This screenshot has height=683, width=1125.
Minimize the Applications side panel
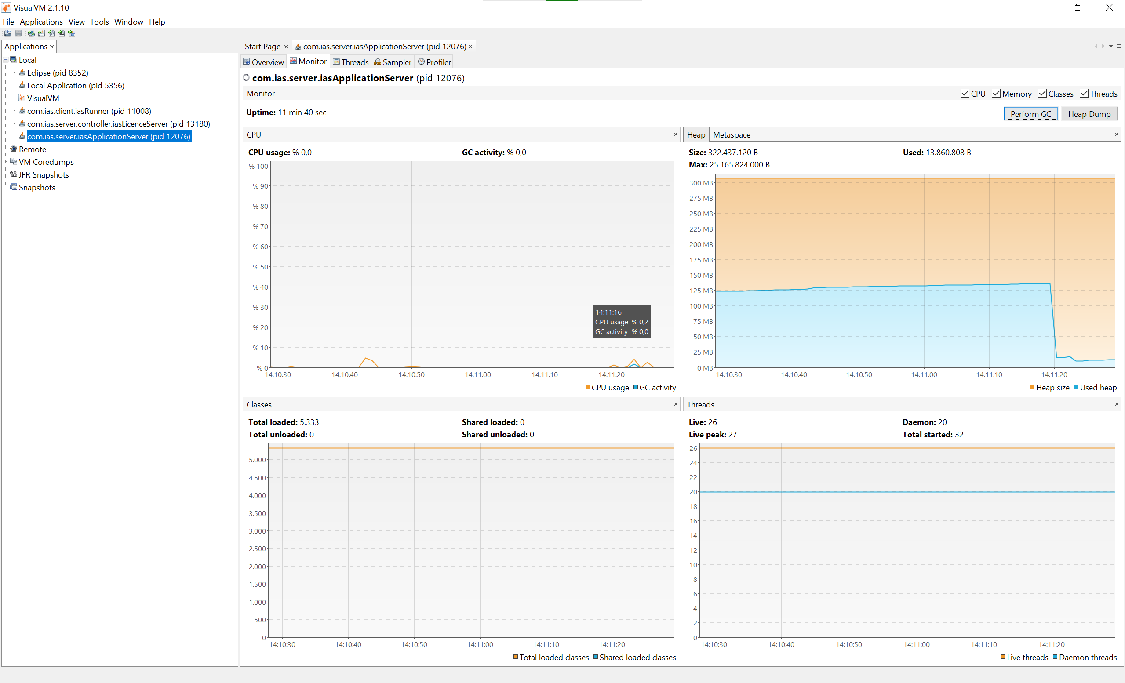click(x=233, y=47)
